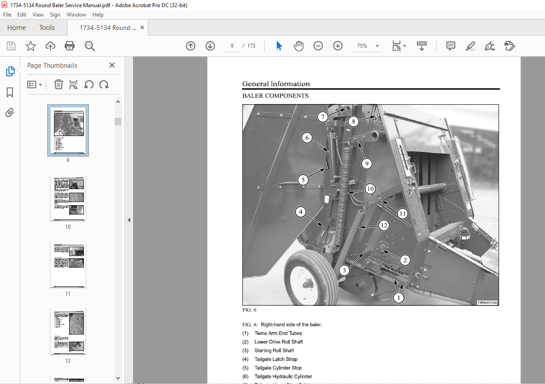
Task: Open the Bookmarks panel
Action: (x=10, y=92)
